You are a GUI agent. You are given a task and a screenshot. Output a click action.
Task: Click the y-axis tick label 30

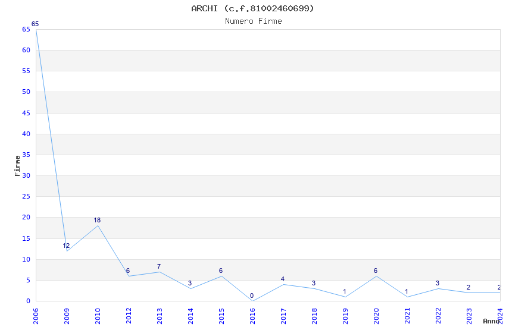[26, 175]
